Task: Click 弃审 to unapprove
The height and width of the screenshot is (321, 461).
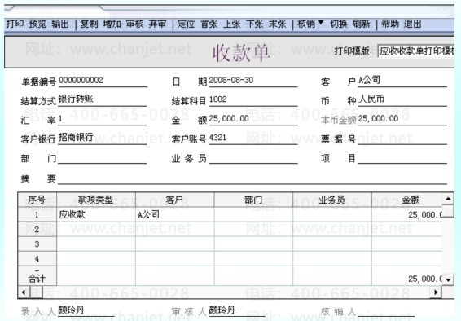Action: coord(157,24)
